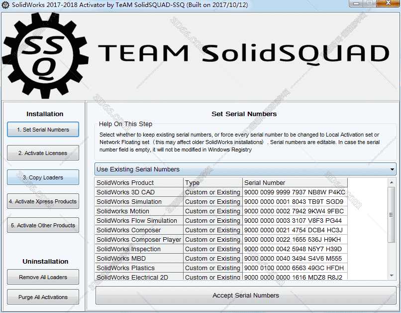
Task: Click '4. Activate Xpress Products'
Action: pyautogui.click(x=43, y=201)
